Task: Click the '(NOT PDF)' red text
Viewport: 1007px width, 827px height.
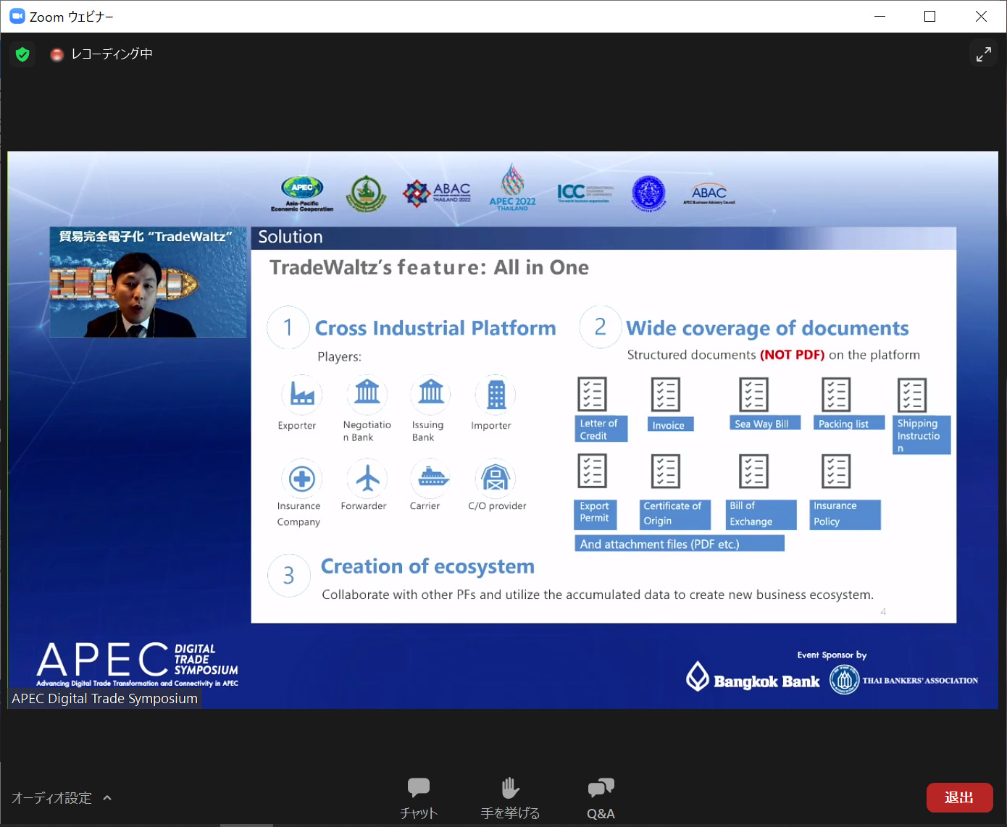Action: [x=792, y=355]
